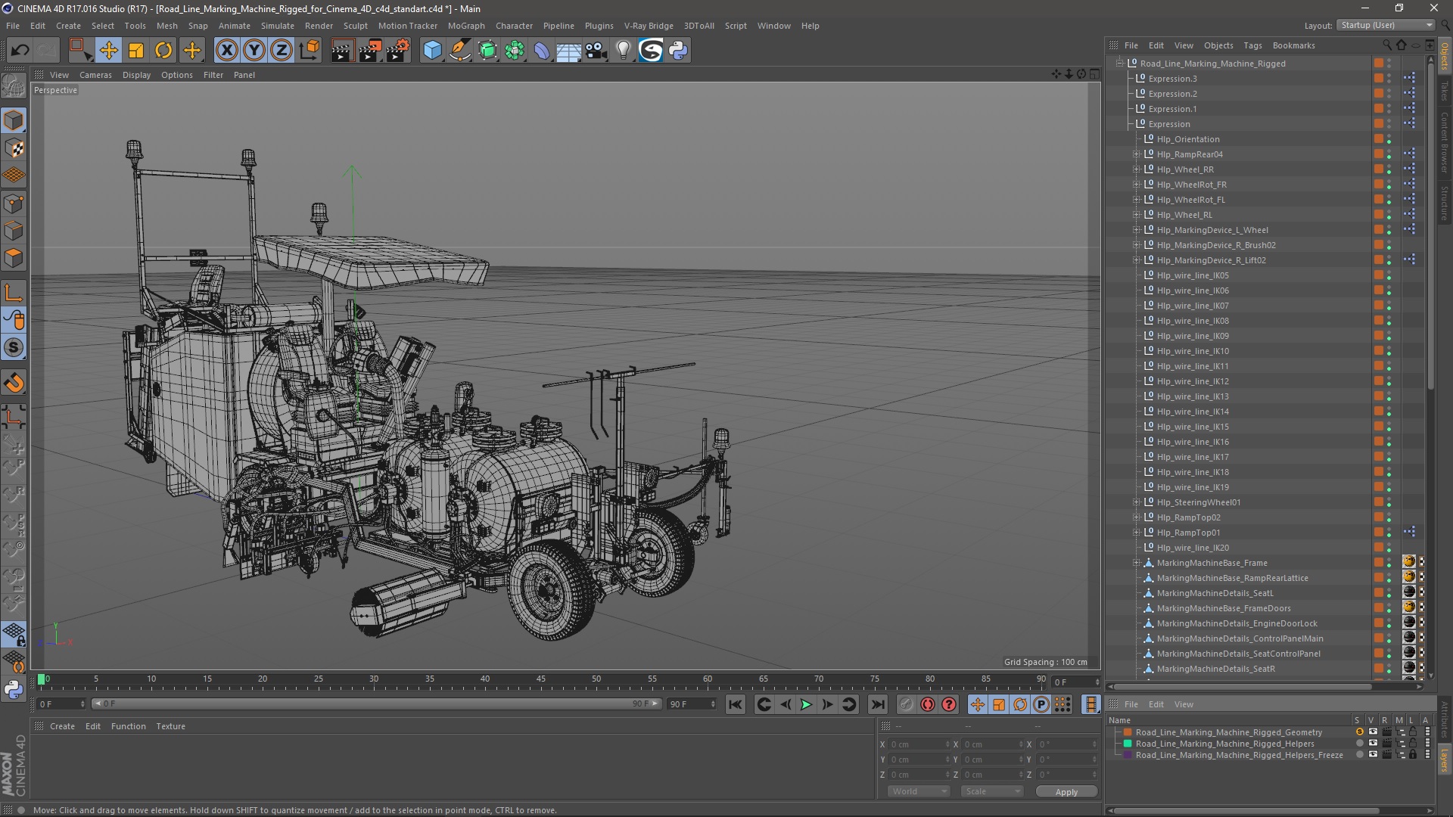The width and height of the screenshot is (1453, 817).
Task: Click timeline ruler at frame 45
Action: point(541,681)
